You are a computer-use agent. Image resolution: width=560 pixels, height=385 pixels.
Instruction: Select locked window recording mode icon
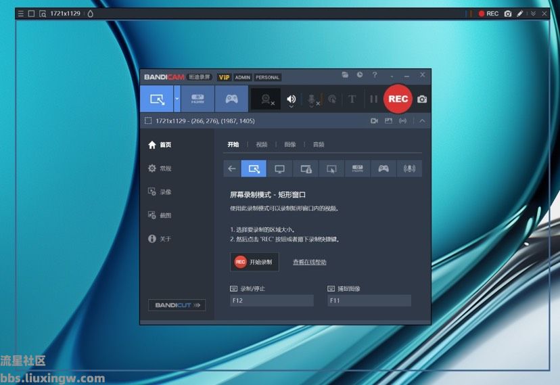click(306, 168)
